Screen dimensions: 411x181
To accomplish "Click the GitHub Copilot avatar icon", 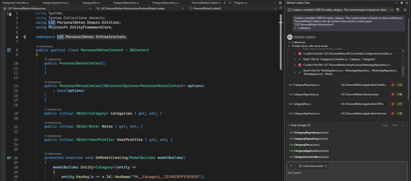I will pyautogui.click(x=290, y=37).
